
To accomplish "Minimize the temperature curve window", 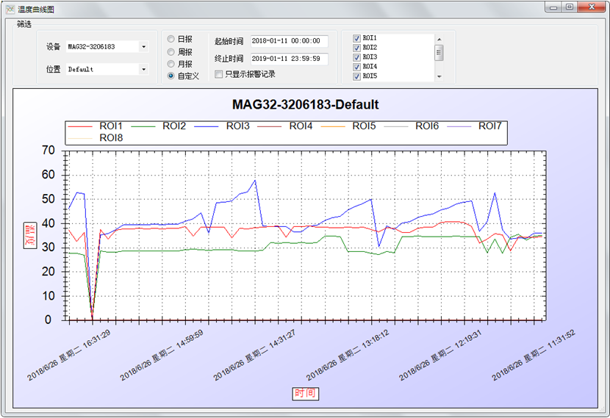I will 553,7.
